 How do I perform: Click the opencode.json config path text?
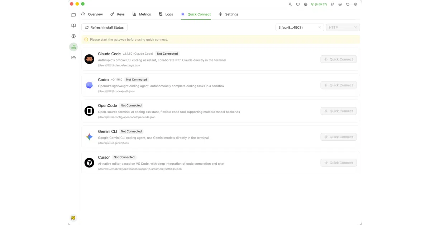tap(126, 117)
